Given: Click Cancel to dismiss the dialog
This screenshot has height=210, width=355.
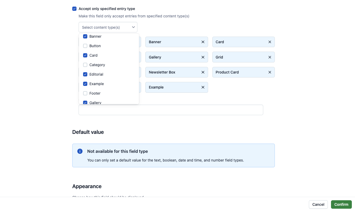Looking at the screenshot, I should tap(318, 204).
